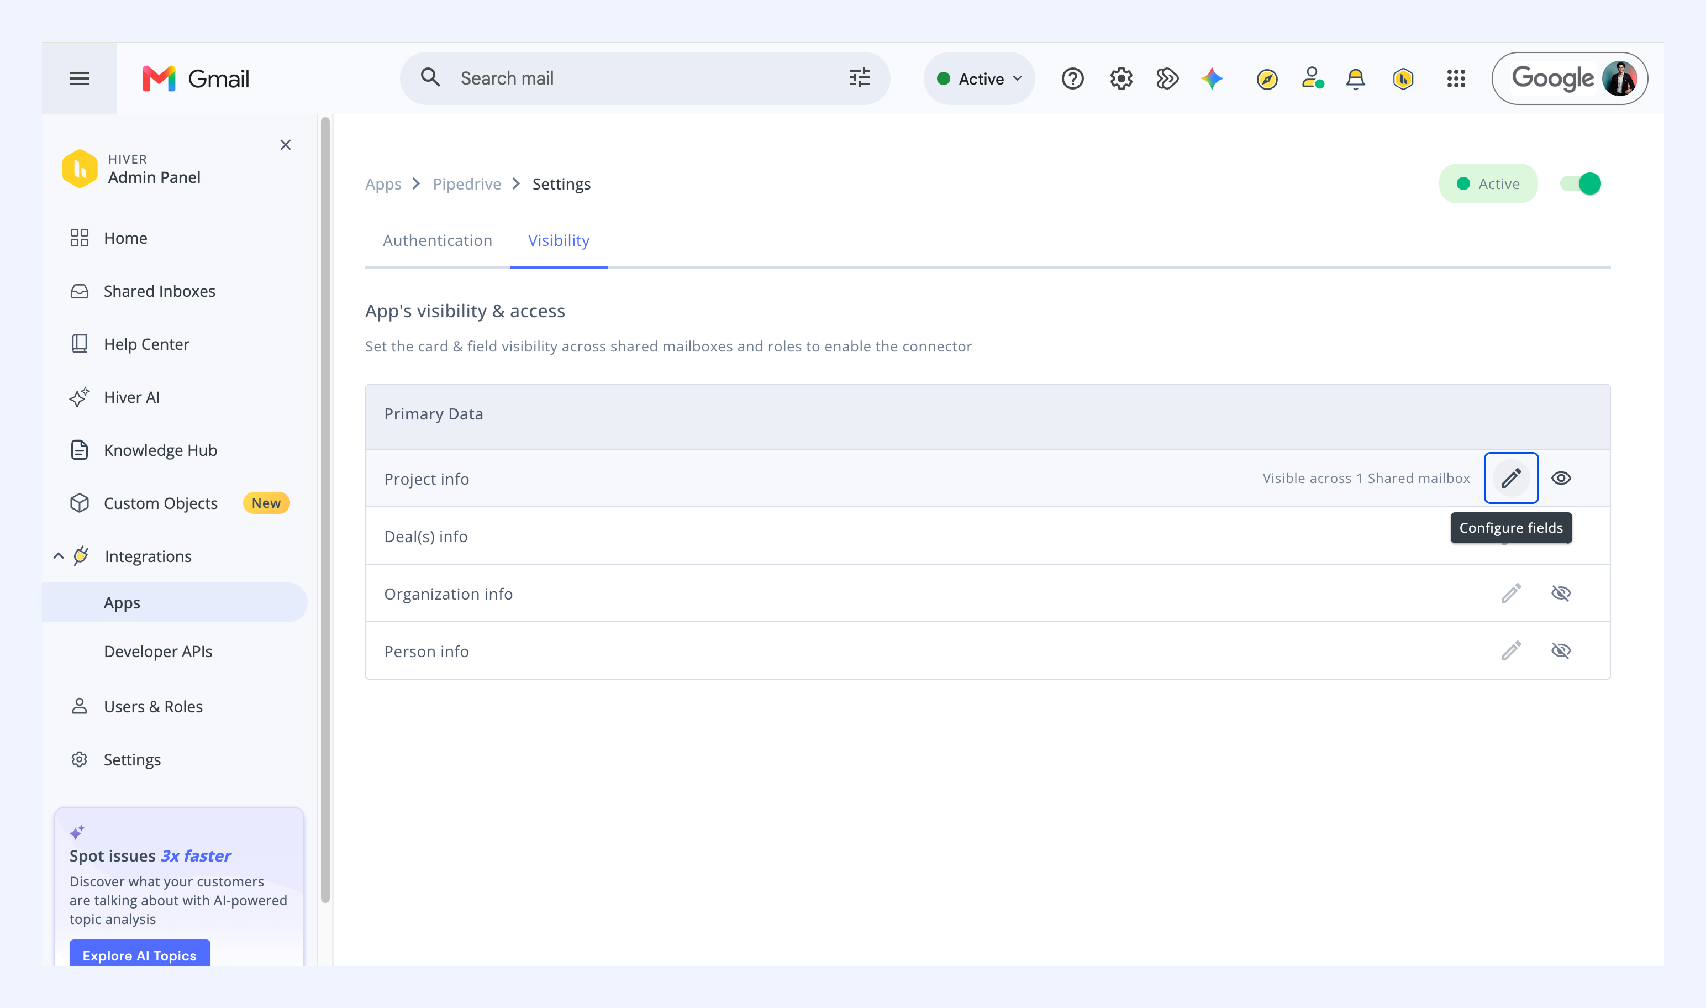The image size is (1706, 1008).
Task: Open Hiver notifications bell
Action: (x=1356, y=79)
